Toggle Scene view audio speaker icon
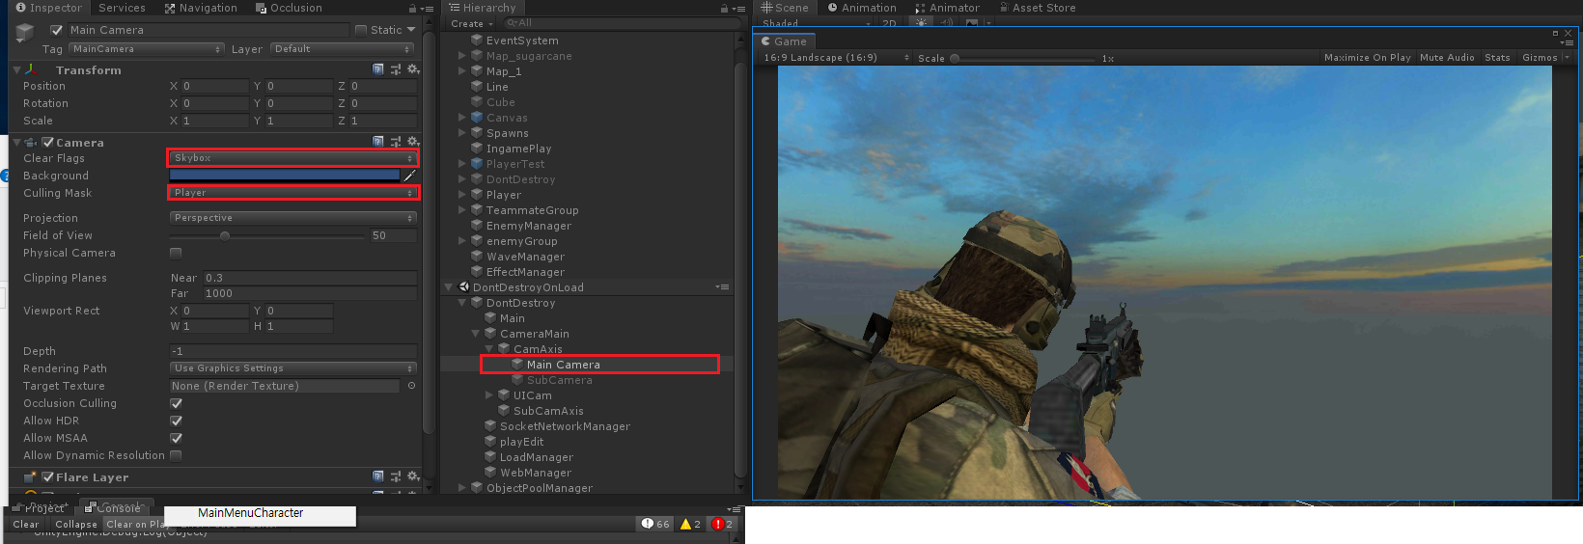The height and width of the screenshot is (544, 1583). 946,23
